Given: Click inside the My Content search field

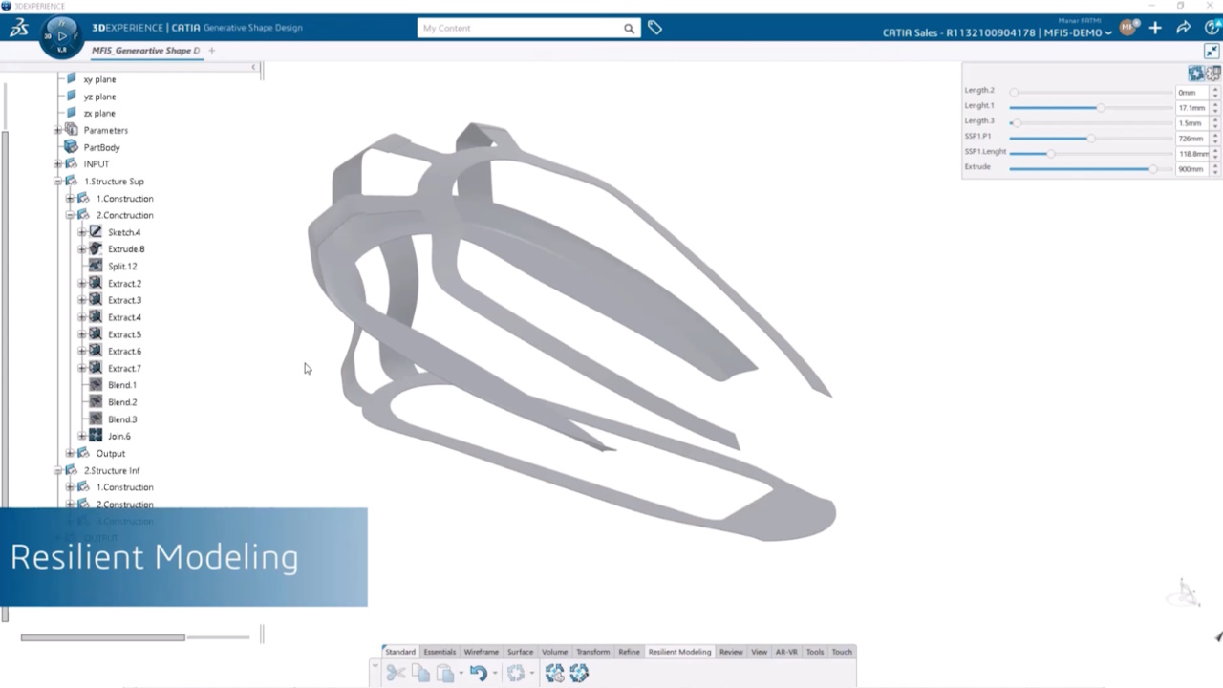Looking at the screenshot, I should coord(521,28).
